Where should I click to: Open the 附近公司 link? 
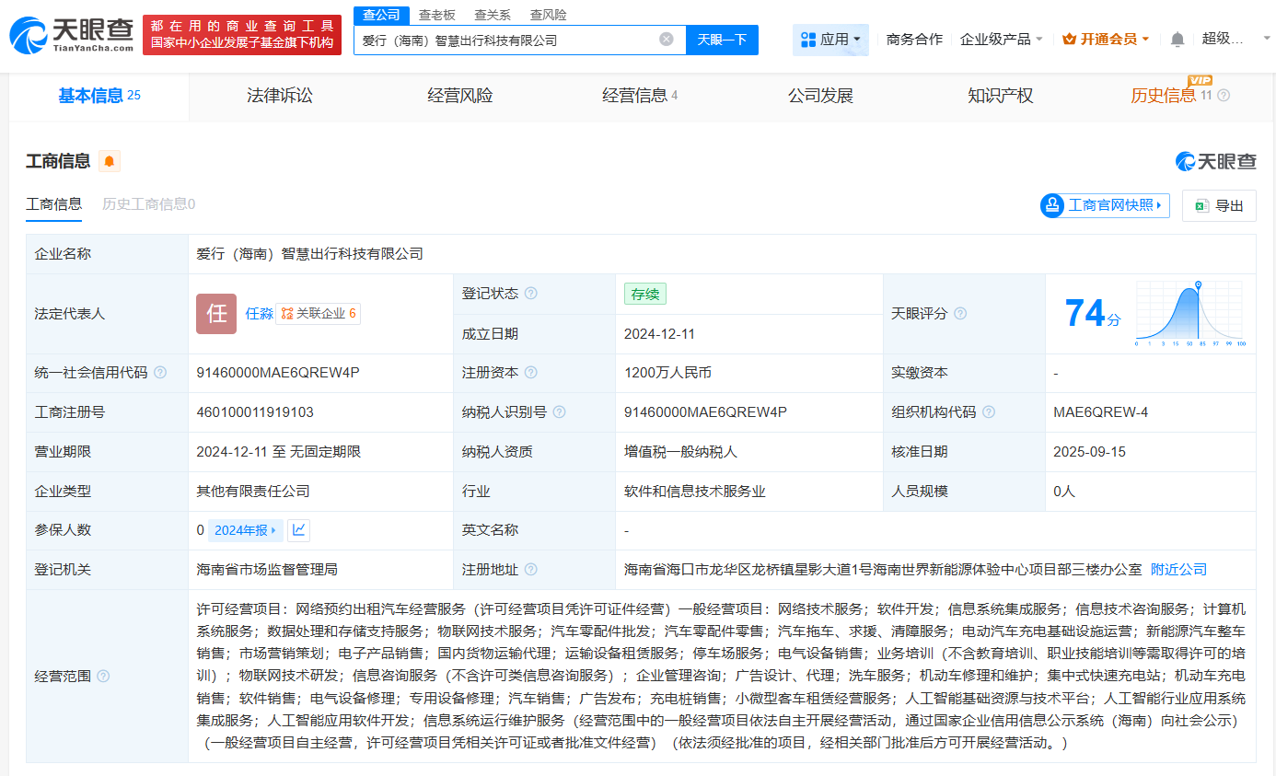1177,568
